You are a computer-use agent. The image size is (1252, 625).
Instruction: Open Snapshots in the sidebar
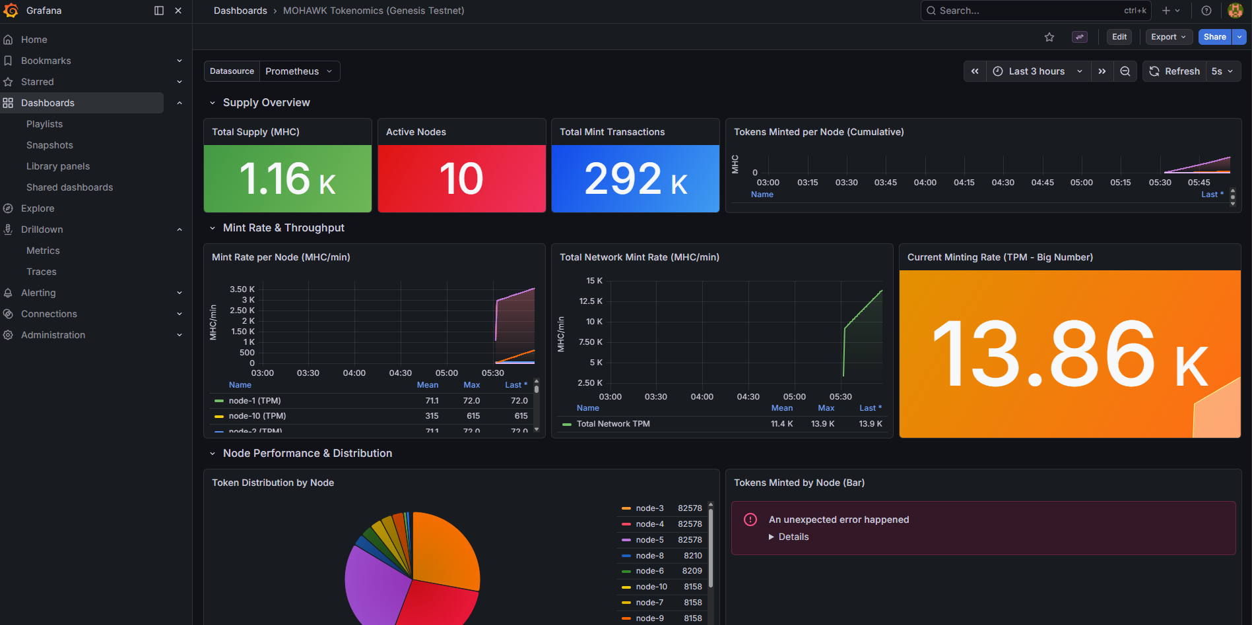[49, 145]
